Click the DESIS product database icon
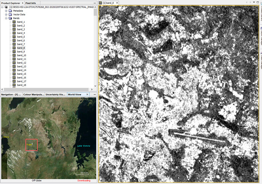262x184 pixels. point(6,7)
